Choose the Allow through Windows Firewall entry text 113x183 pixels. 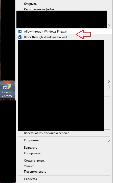[x=46, y=32]
